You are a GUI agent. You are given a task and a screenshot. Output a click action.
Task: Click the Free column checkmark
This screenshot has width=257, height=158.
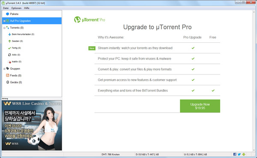pyautogui.click(x=213, y=90)
